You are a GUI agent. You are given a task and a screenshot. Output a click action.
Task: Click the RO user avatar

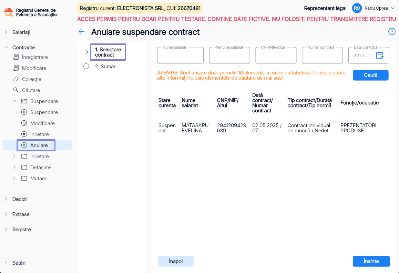pyautogui.click(x=357, y=8)
